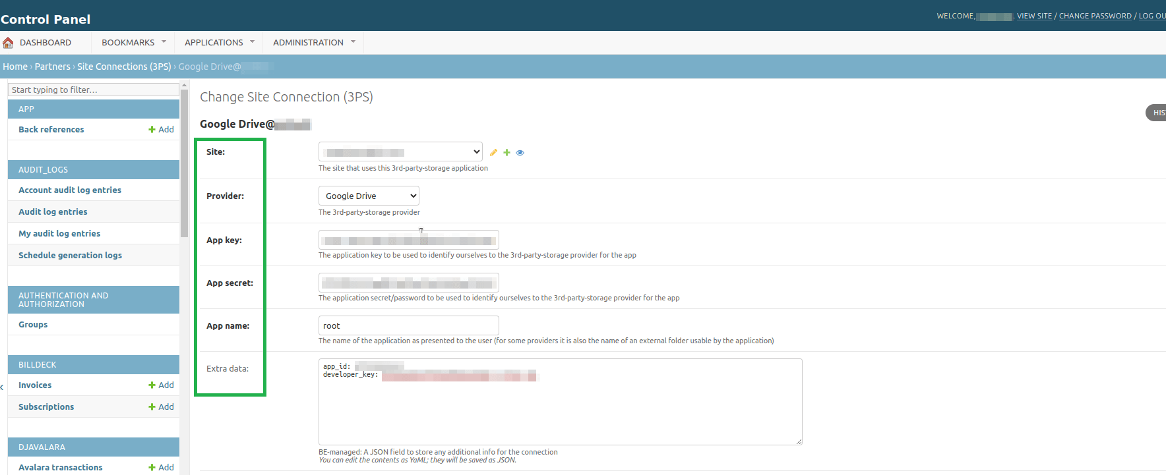Open the Applications menu
This screenshot has height=475, width=1166.
point(219,43)
